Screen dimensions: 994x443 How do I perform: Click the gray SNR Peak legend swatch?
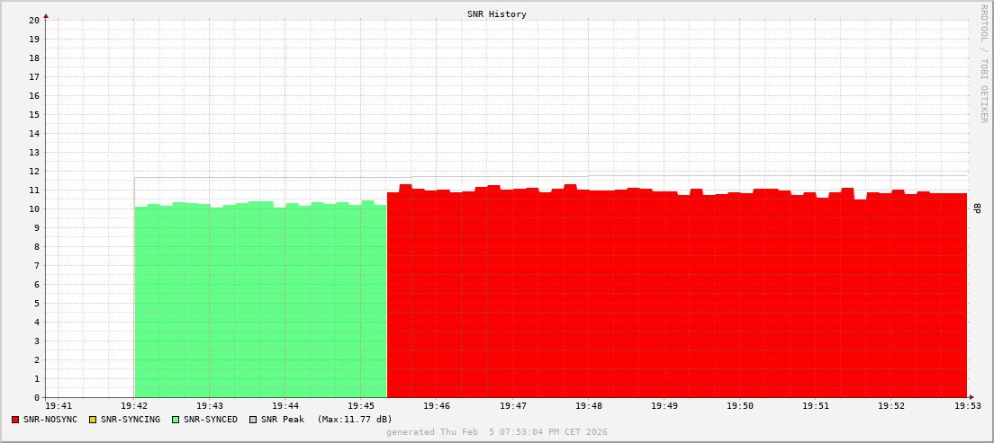coord(253,420)
